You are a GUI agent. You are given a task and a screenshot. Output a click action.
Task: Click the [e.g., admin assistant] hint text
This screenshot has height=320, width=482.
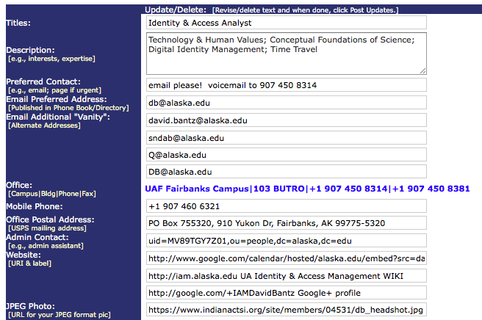pos(46,246)
